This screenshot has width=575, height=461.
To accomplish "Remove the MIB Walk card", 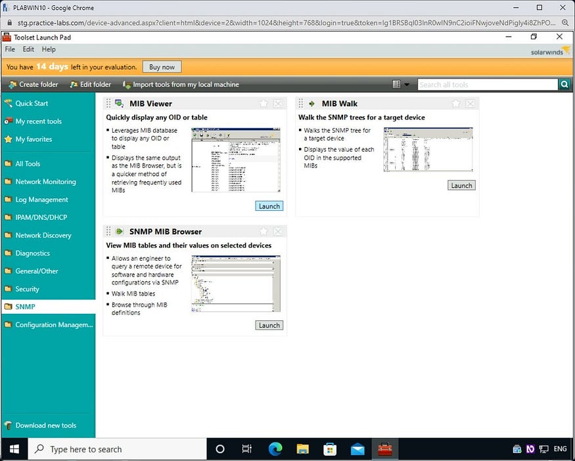I will pyautogui.click(x=470, y=104).
